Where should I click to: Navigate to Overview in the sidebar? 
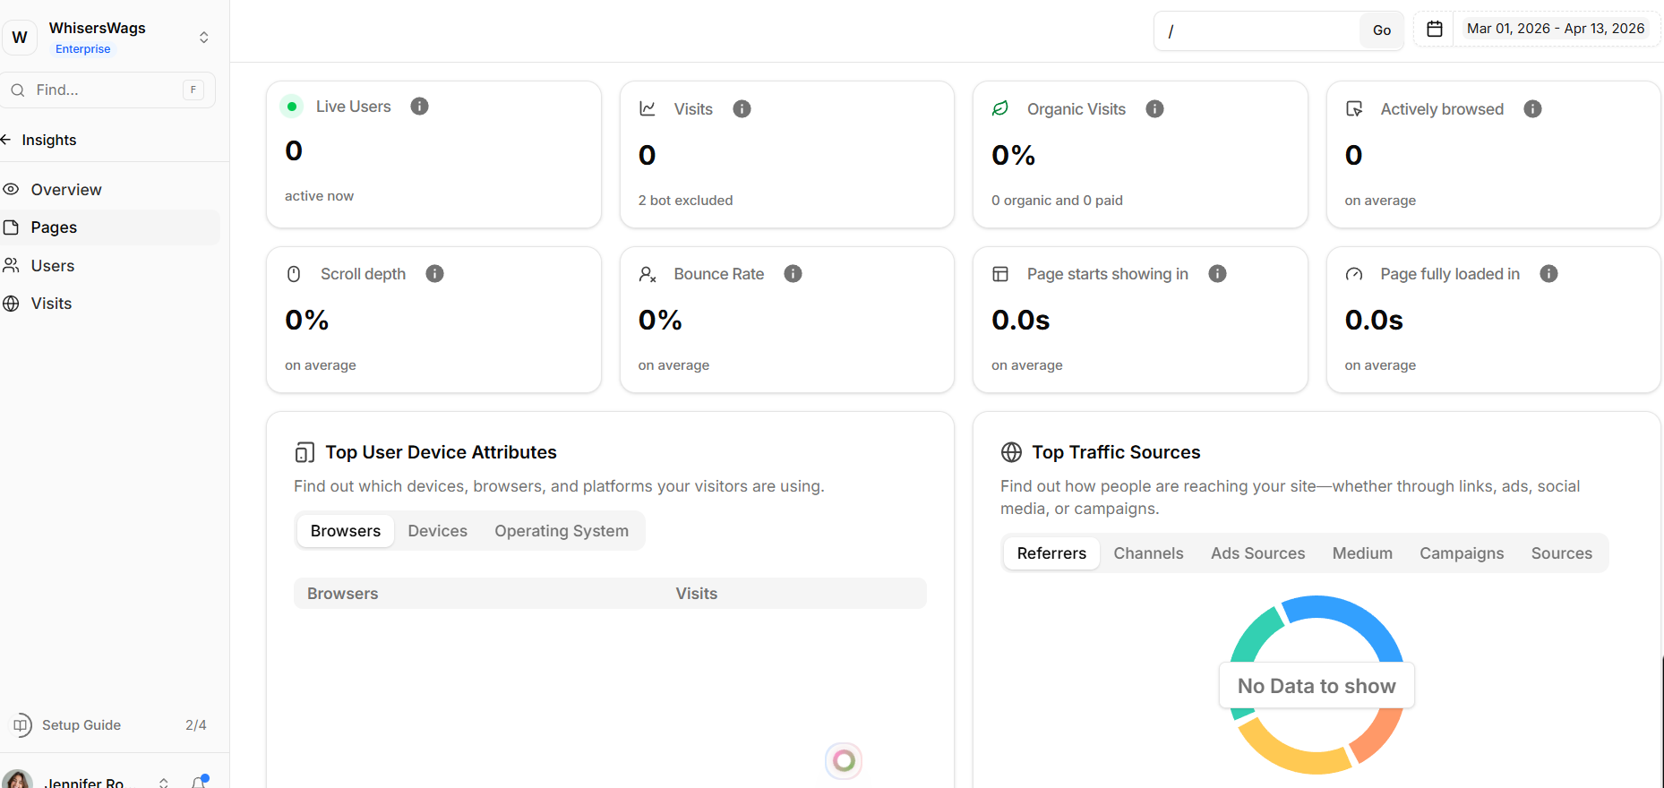[66, 190]
